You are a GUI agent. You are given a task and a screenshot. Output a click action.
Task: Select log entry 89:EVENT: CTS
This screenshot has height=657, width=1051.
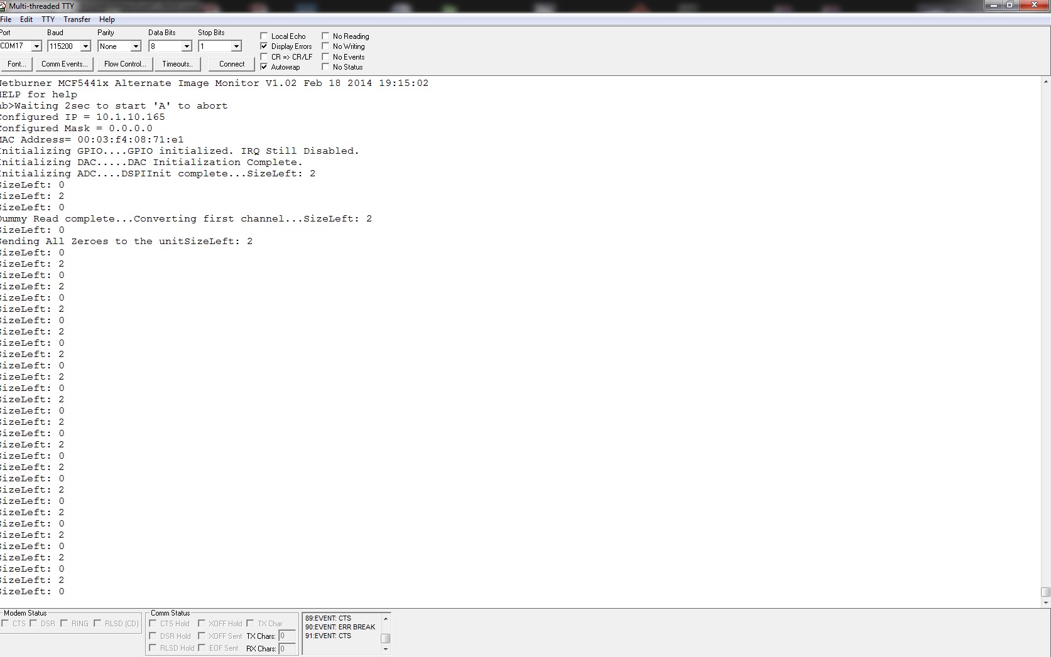click(x=328, y=618)
